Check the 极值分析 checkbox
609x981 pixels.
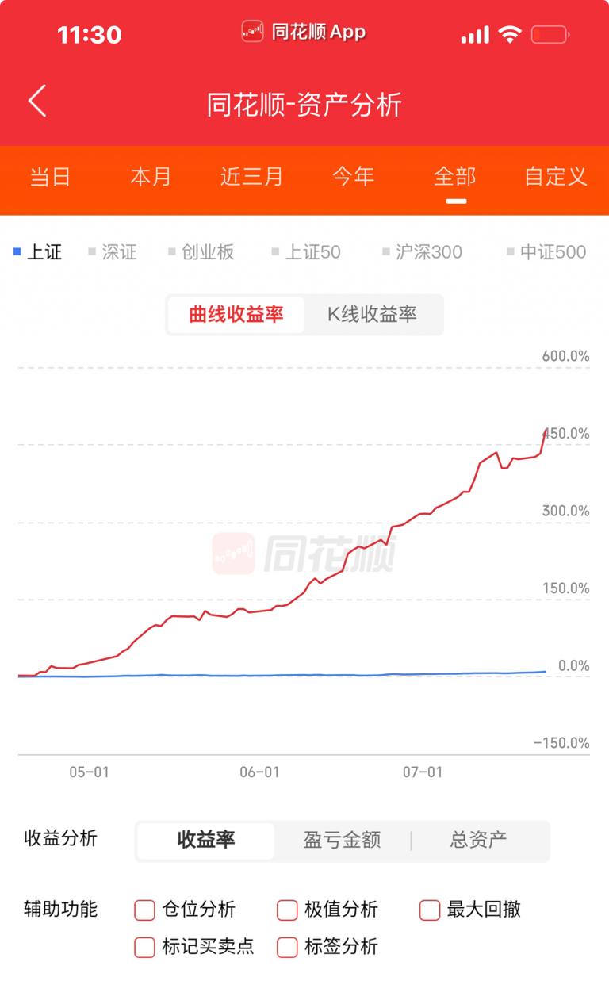coord(287,910)
